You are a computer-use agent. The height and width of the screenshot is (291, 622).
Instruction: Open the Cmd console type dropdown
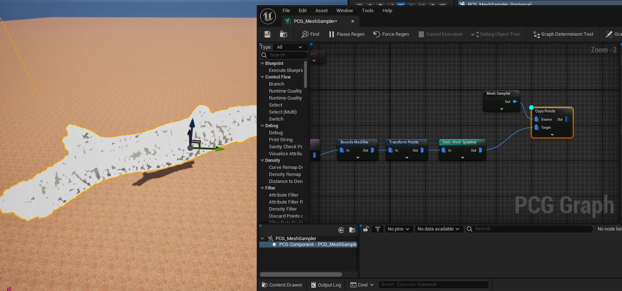362,285
